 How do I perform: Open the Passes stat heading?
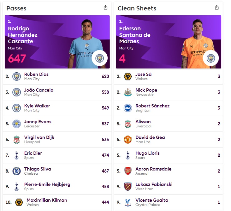[x=16, y=8]
